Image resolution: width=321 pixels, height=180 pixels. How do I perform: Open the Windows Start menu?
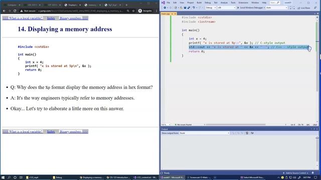tap(3, 177)
